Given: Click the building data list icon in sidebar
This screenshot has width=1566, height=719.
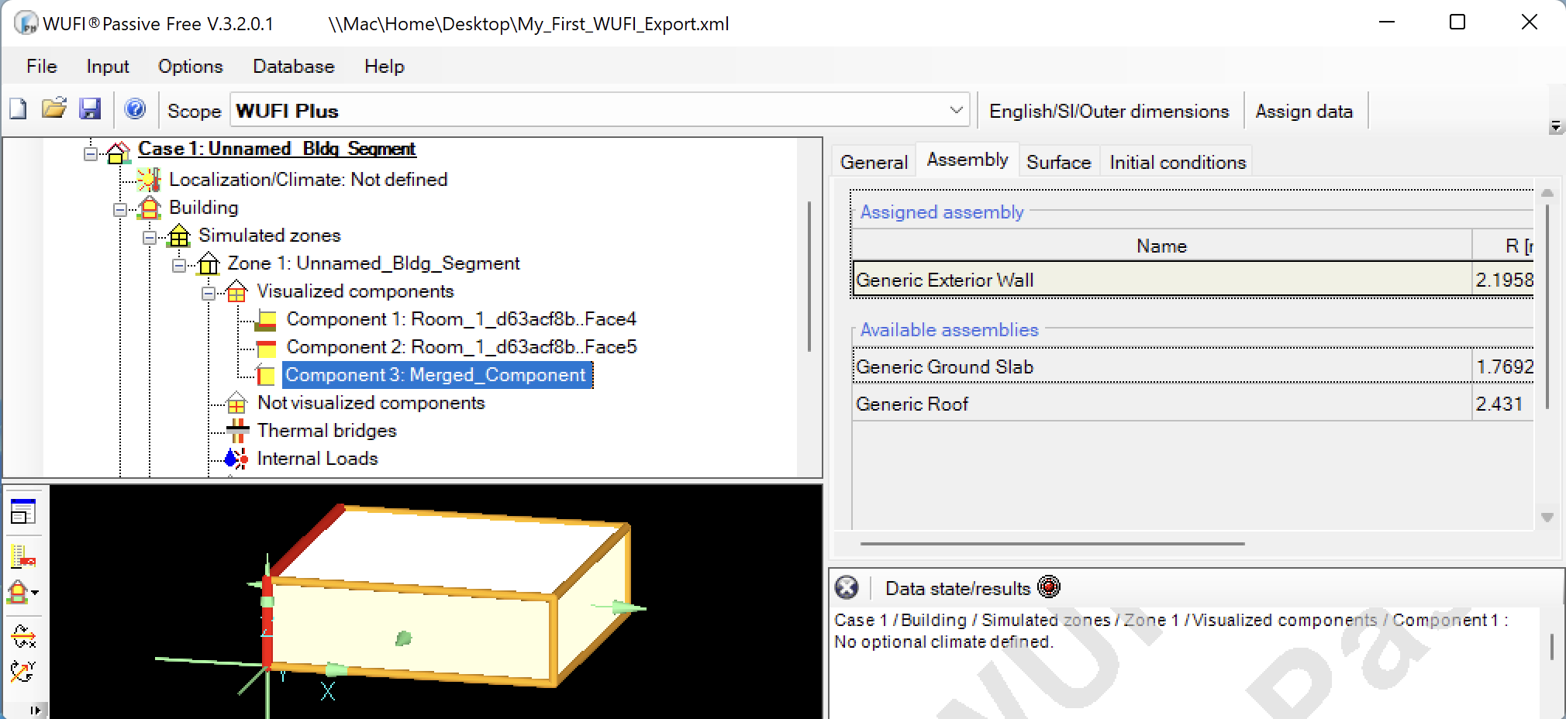Looking at the screenshot, I should 23,555.
